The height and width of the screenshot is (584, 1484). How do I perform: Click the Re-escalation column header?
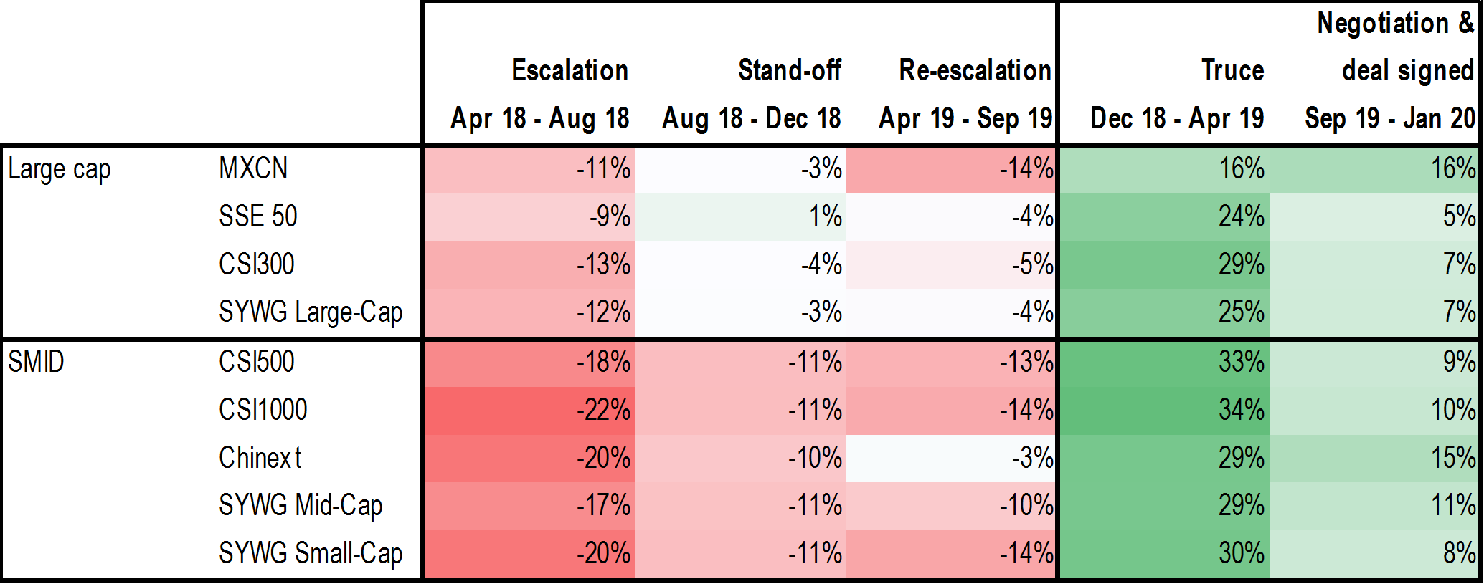tap(975, 70)
